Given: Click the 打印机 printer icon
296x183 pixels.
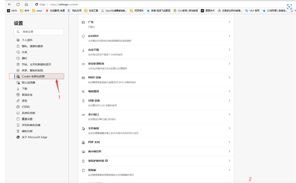Looking at the screenshot, I should point(18,107).
